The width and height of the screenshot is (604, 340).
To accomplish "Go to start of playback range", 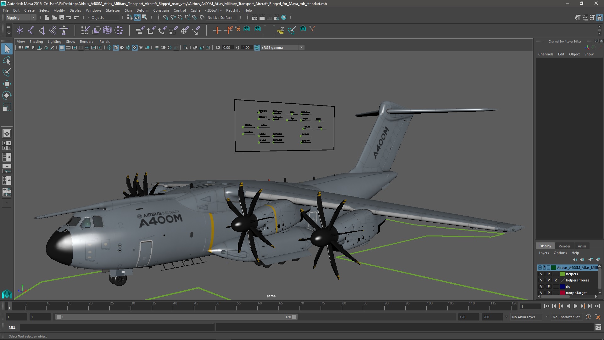I will pos(546,306).
